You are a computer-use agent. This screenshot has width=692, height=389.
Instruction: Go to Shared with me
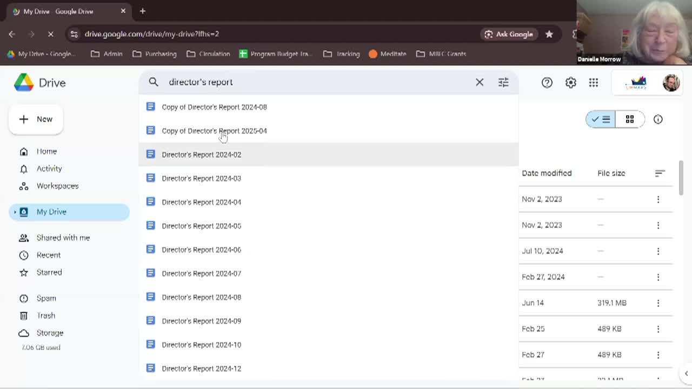pos(63,238)
